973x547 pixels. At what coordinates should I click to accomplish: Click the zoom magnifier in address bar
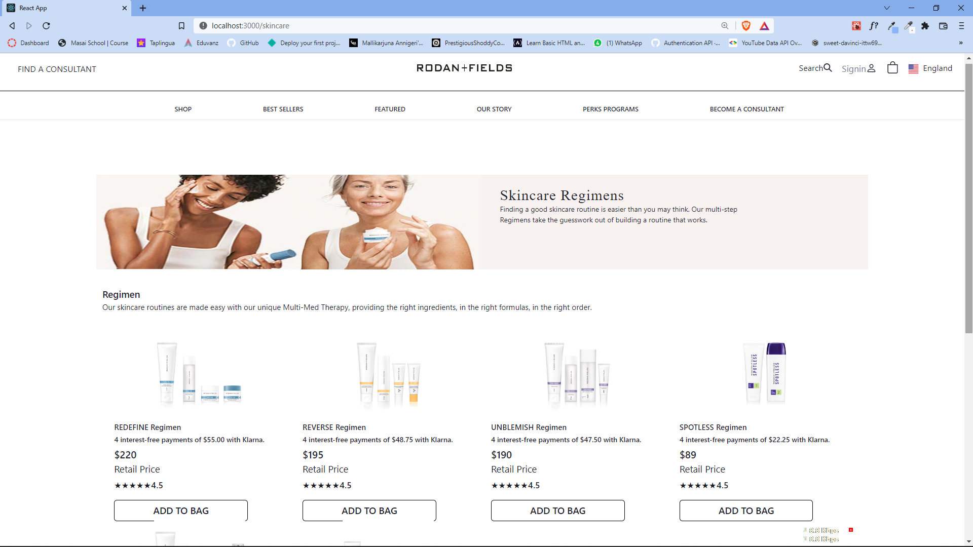(725, 26)
